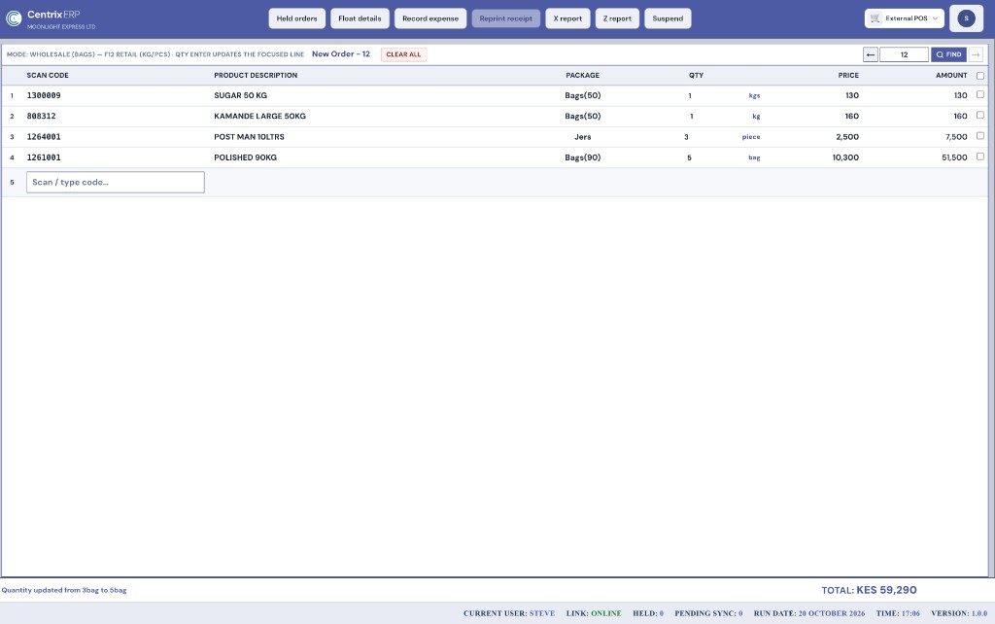Click the PACKAGE column header
This screenshot has width=995, height=624.
click(583, 75)
